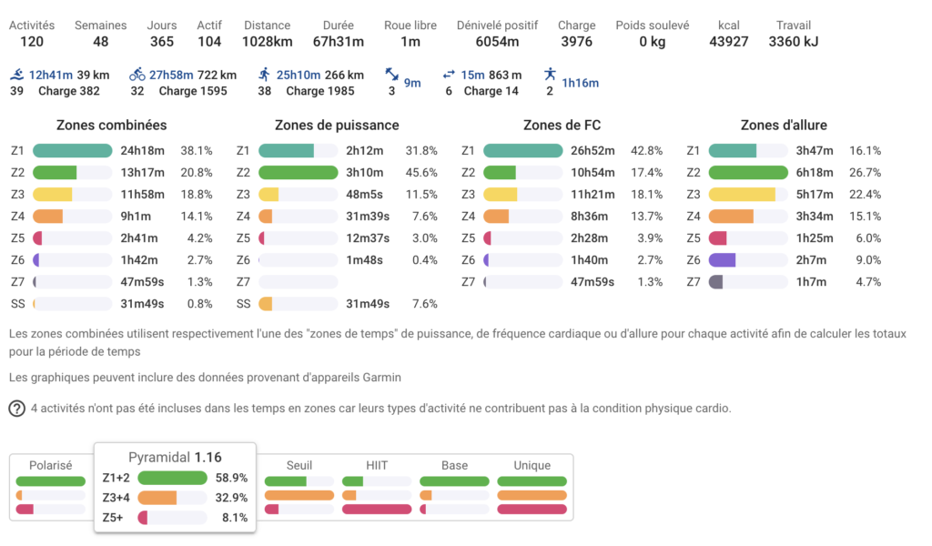The image size is (932, 546).
Task: Click the running activity icon
Action: coord(264,75)
